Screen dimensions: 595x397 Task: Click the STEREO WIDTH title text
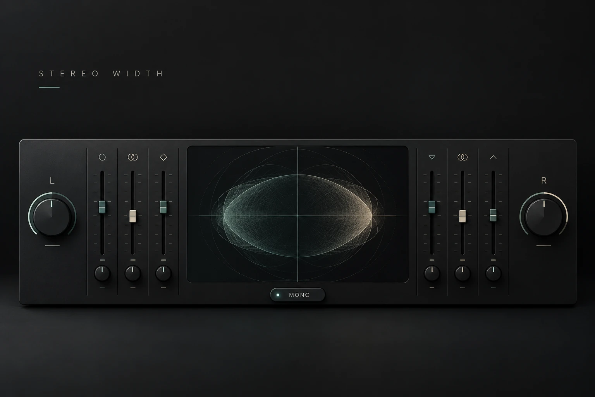click(x=101, y=74)
